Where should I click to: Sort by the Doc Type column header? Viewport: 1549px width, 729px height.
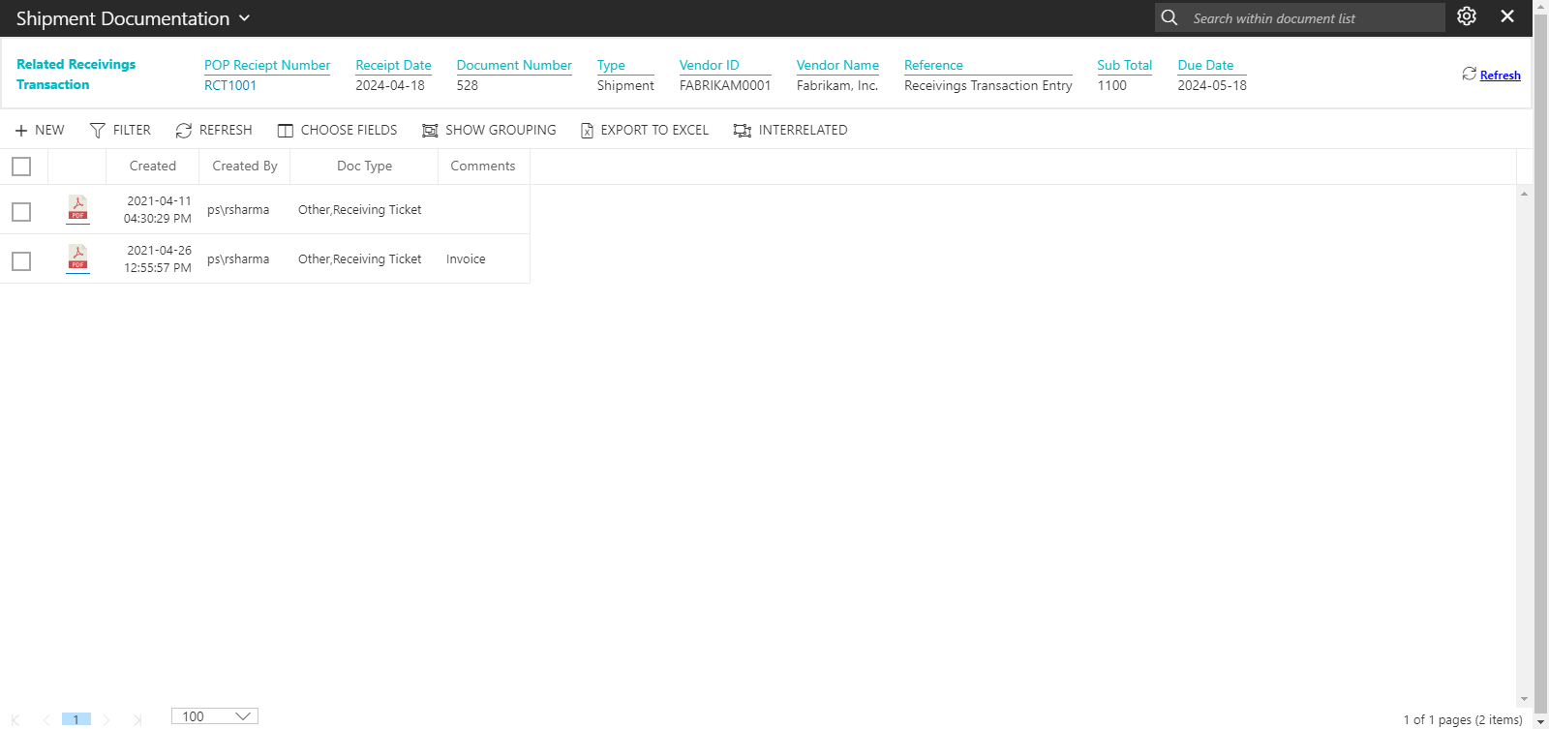[x=364, y=167]
